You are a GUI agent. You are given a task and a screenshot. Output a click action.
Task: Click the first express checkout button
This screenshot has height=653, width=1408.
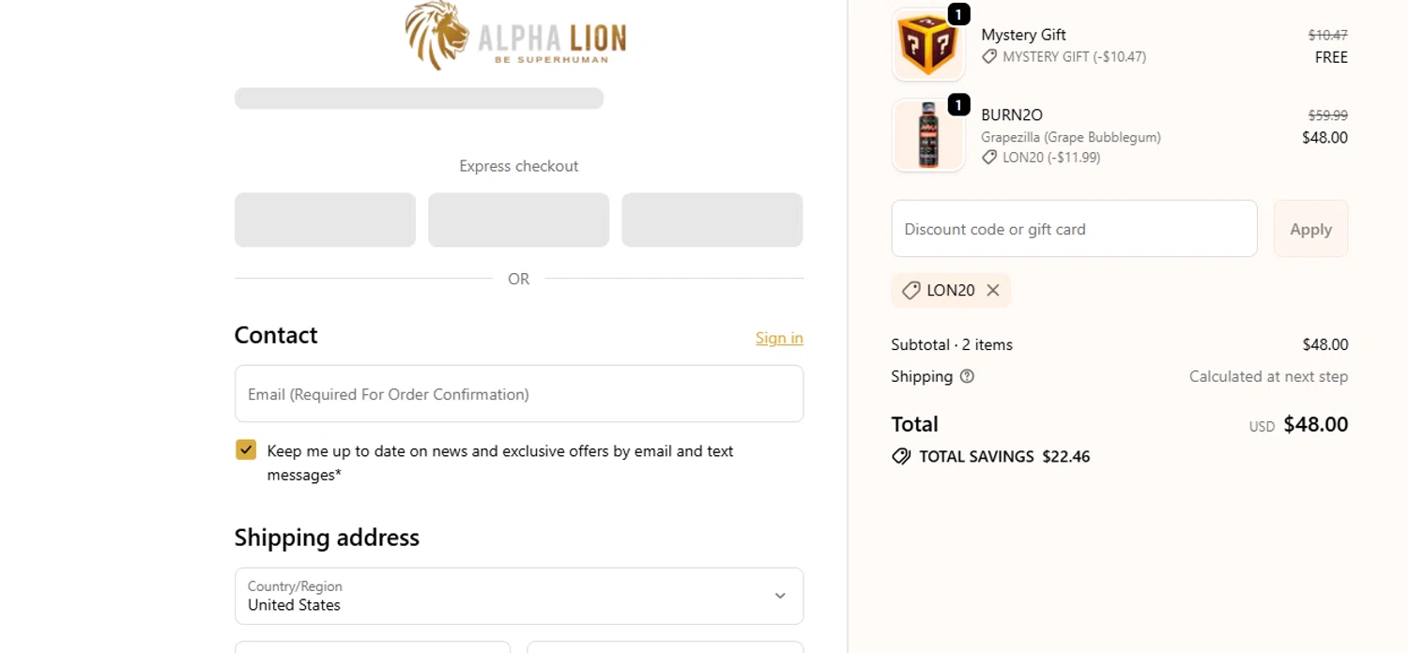click(x=325, y=220)
